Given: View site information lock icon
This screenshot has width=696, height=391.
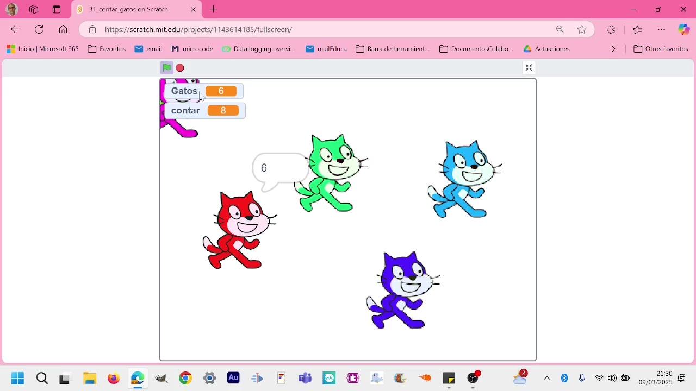Looking at the screenshot, I should click(92, 30).
